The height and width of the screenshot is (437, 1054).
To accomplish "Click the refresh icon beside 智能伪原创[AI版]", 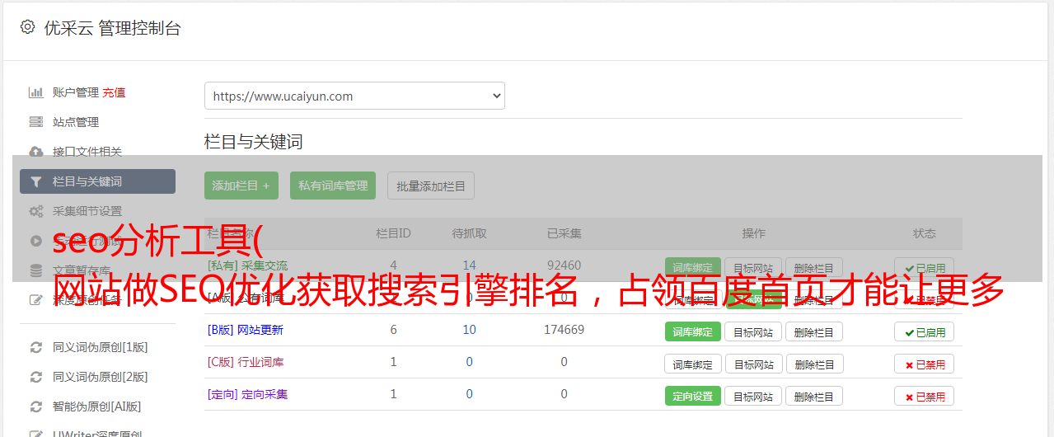I will [36, 406].
